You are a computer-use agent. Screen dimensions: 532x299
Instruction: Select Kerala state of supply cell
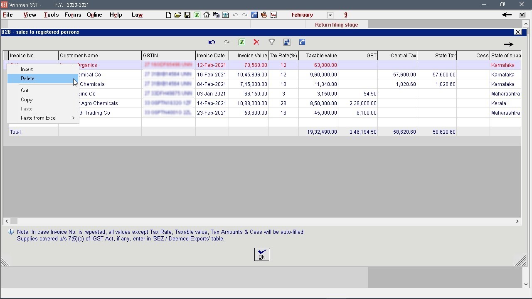point(505,103)
